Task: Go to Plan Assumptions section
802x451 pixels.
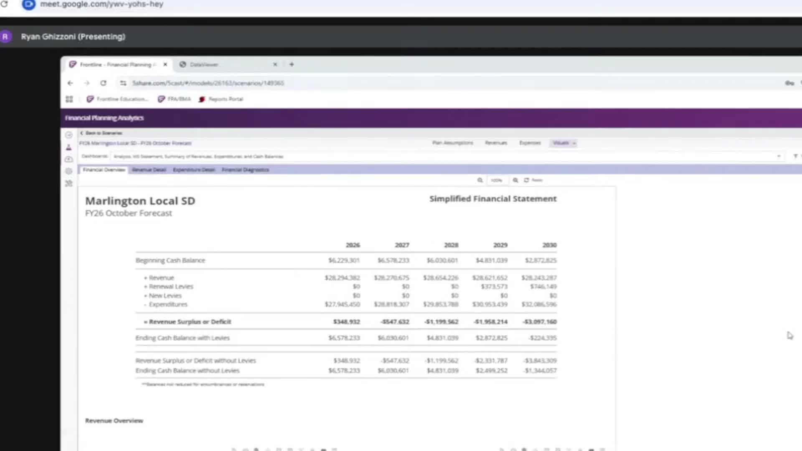Action: pos(452,143)
